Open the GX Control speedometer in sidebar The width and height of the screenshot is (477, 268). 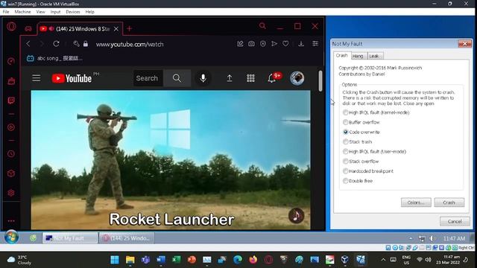coord(11,61)
